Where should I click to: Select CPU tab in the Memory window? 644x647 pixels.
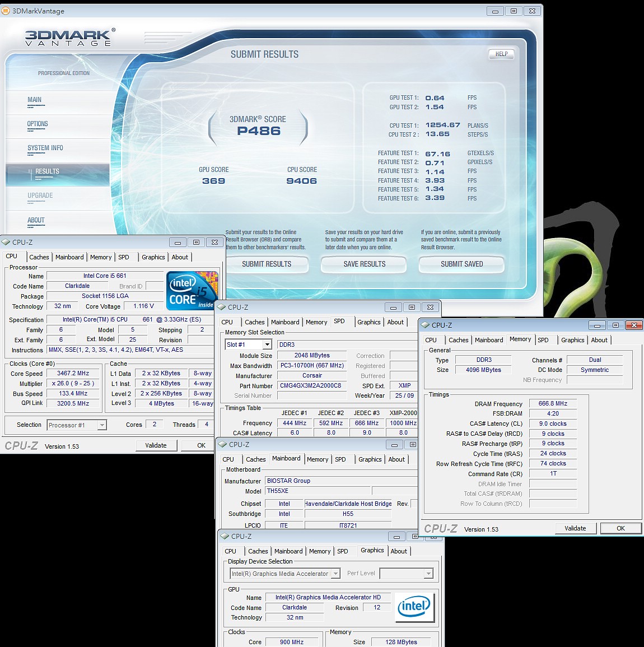[431, 340]
